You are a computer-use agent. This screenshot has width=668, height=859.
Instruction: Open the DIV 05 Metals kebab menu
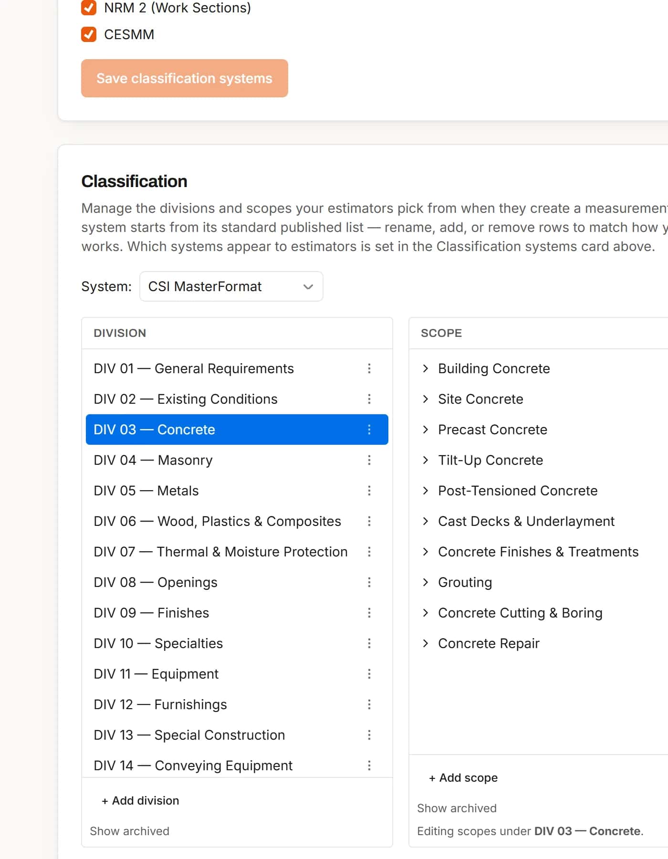tap(369, 491)
